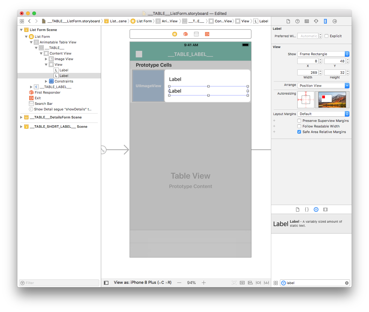The image size is (369, 312).
Task: Enable Explicit preferred width checkbox
Action: 326,36
